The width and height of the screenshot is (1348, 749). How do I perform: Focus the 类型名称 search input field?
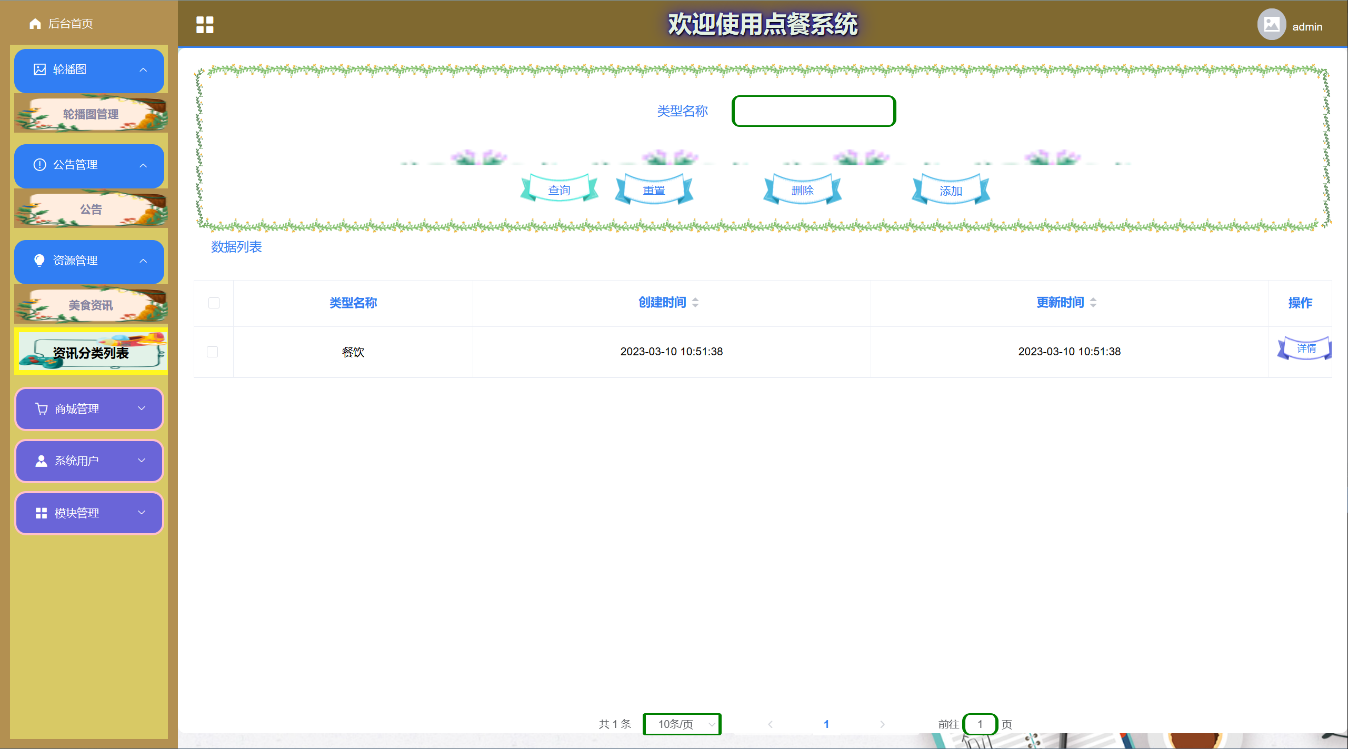pyautogui.click(x=813, y=111)
